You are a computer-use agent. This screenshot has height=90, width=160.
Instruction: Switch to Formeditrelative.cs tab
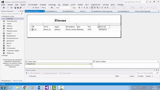pyautogui.click(x=51, y=11)
